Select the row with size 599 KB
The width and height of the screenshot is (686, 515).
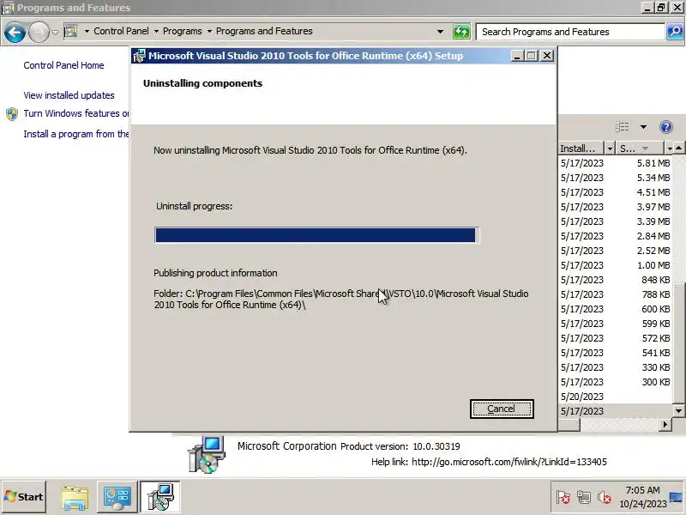coord(615,324)
